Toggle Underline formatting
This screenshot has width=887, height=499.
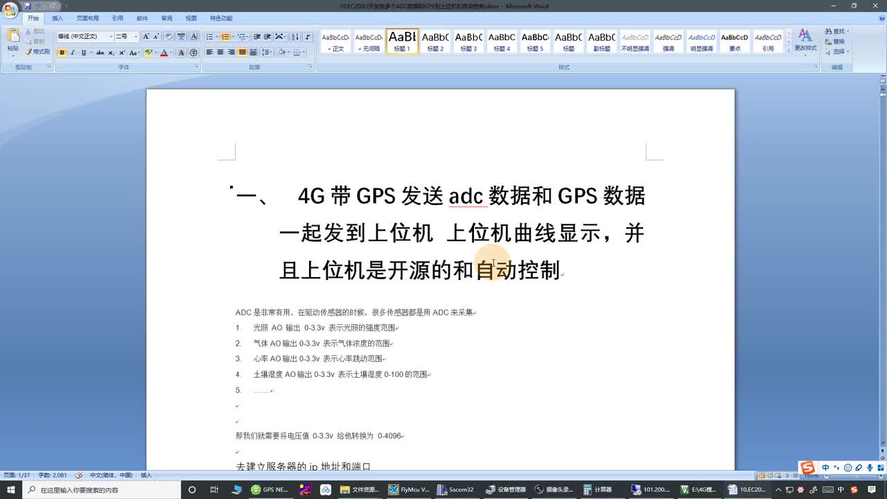pos(84,53)
